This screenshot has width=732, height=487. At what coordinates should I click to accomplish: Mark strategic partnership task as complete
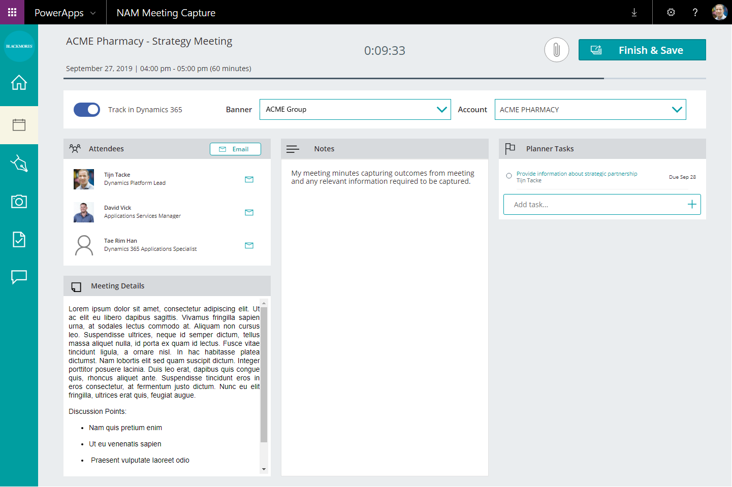point(509,176)
